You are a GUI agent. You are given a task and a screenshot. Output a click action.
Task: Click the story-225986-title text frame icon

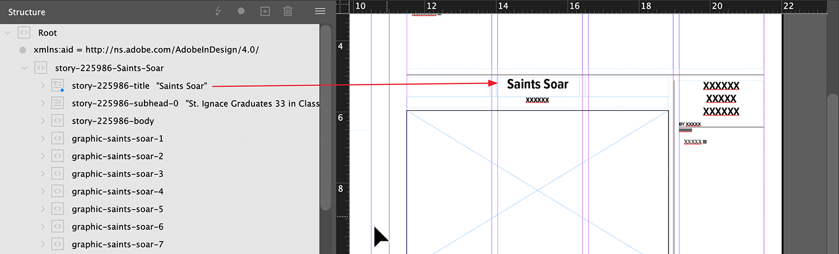pyautogui.click(x=58, y=86)
